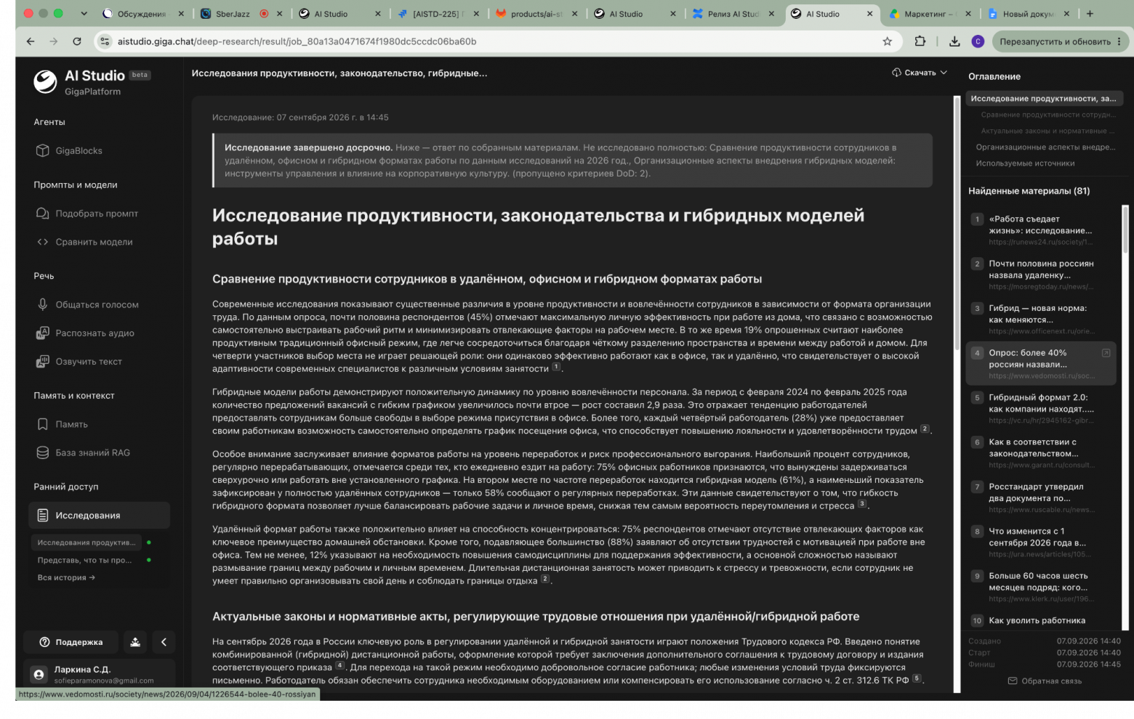The height and width of the screenshot is (719, 1134).
Task: Click the browser forward arrow
Action: (x=54, y=41)
